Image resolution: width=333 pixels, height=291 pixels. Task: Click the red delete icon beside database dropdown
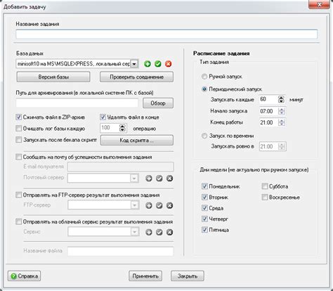point(169,64)
